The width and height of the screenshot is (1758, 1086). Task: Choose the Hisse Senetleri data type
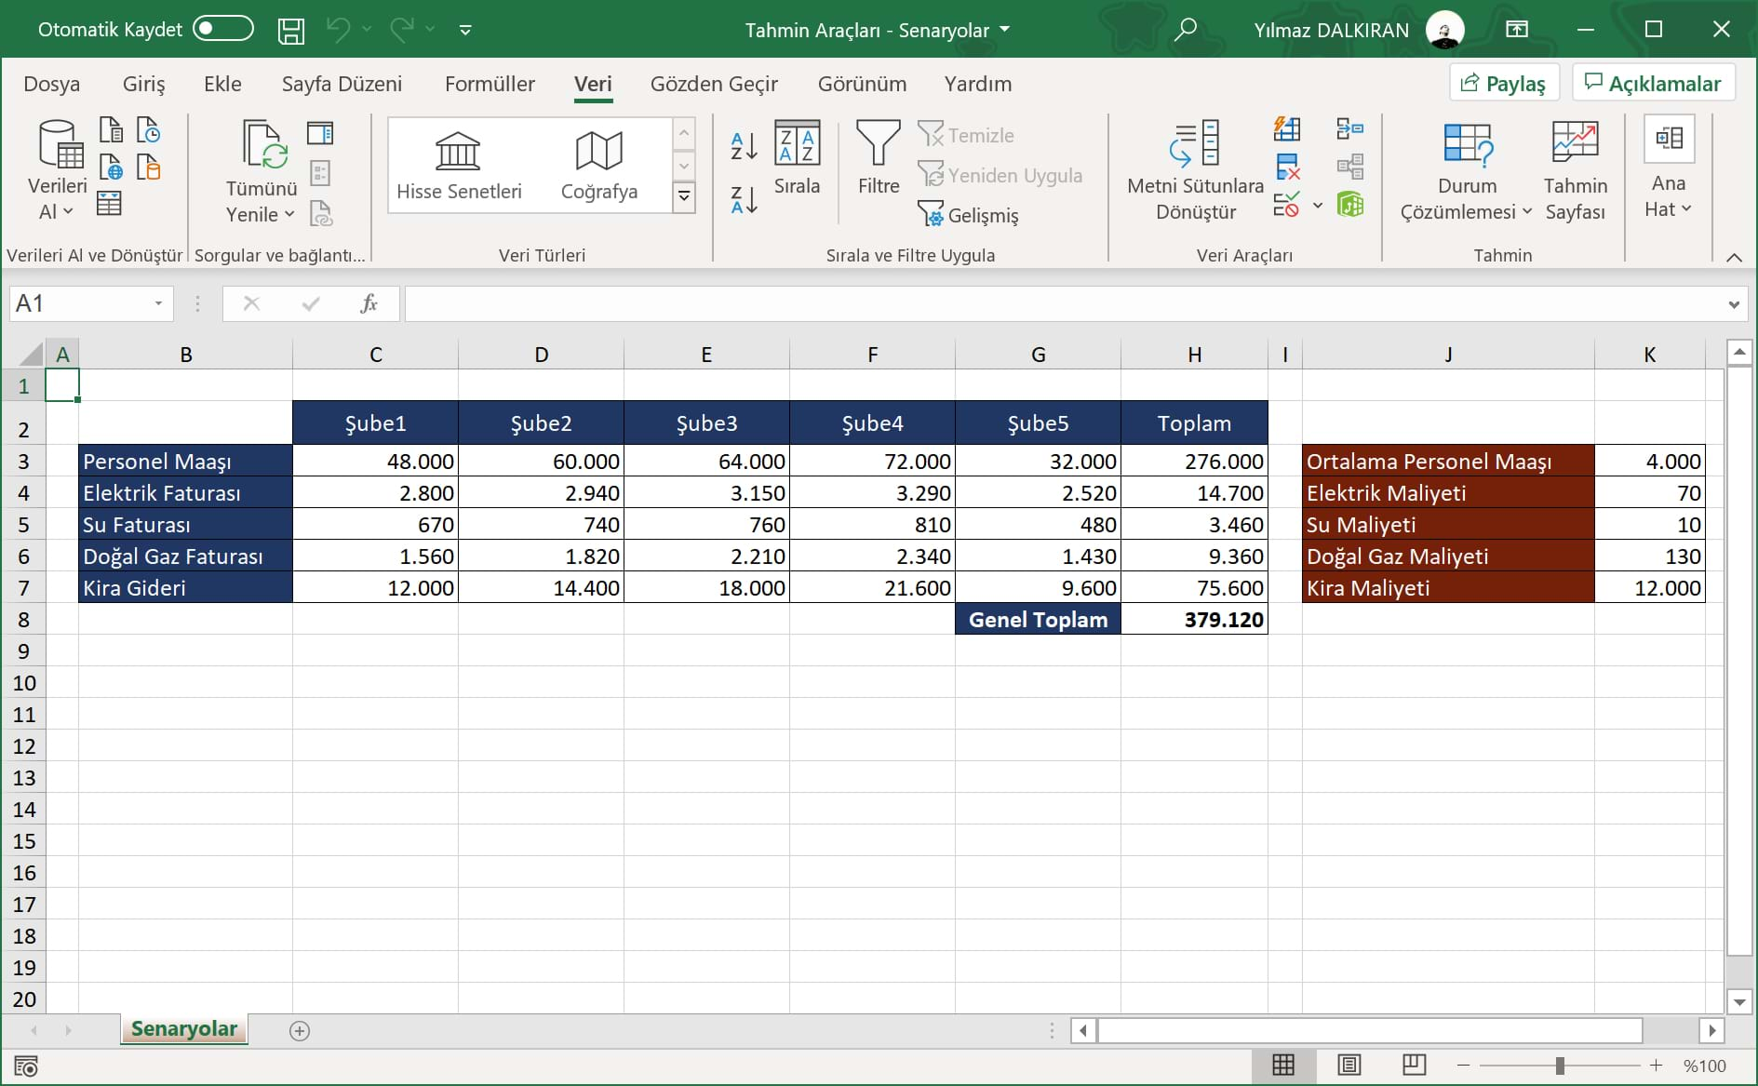point(459,167)
